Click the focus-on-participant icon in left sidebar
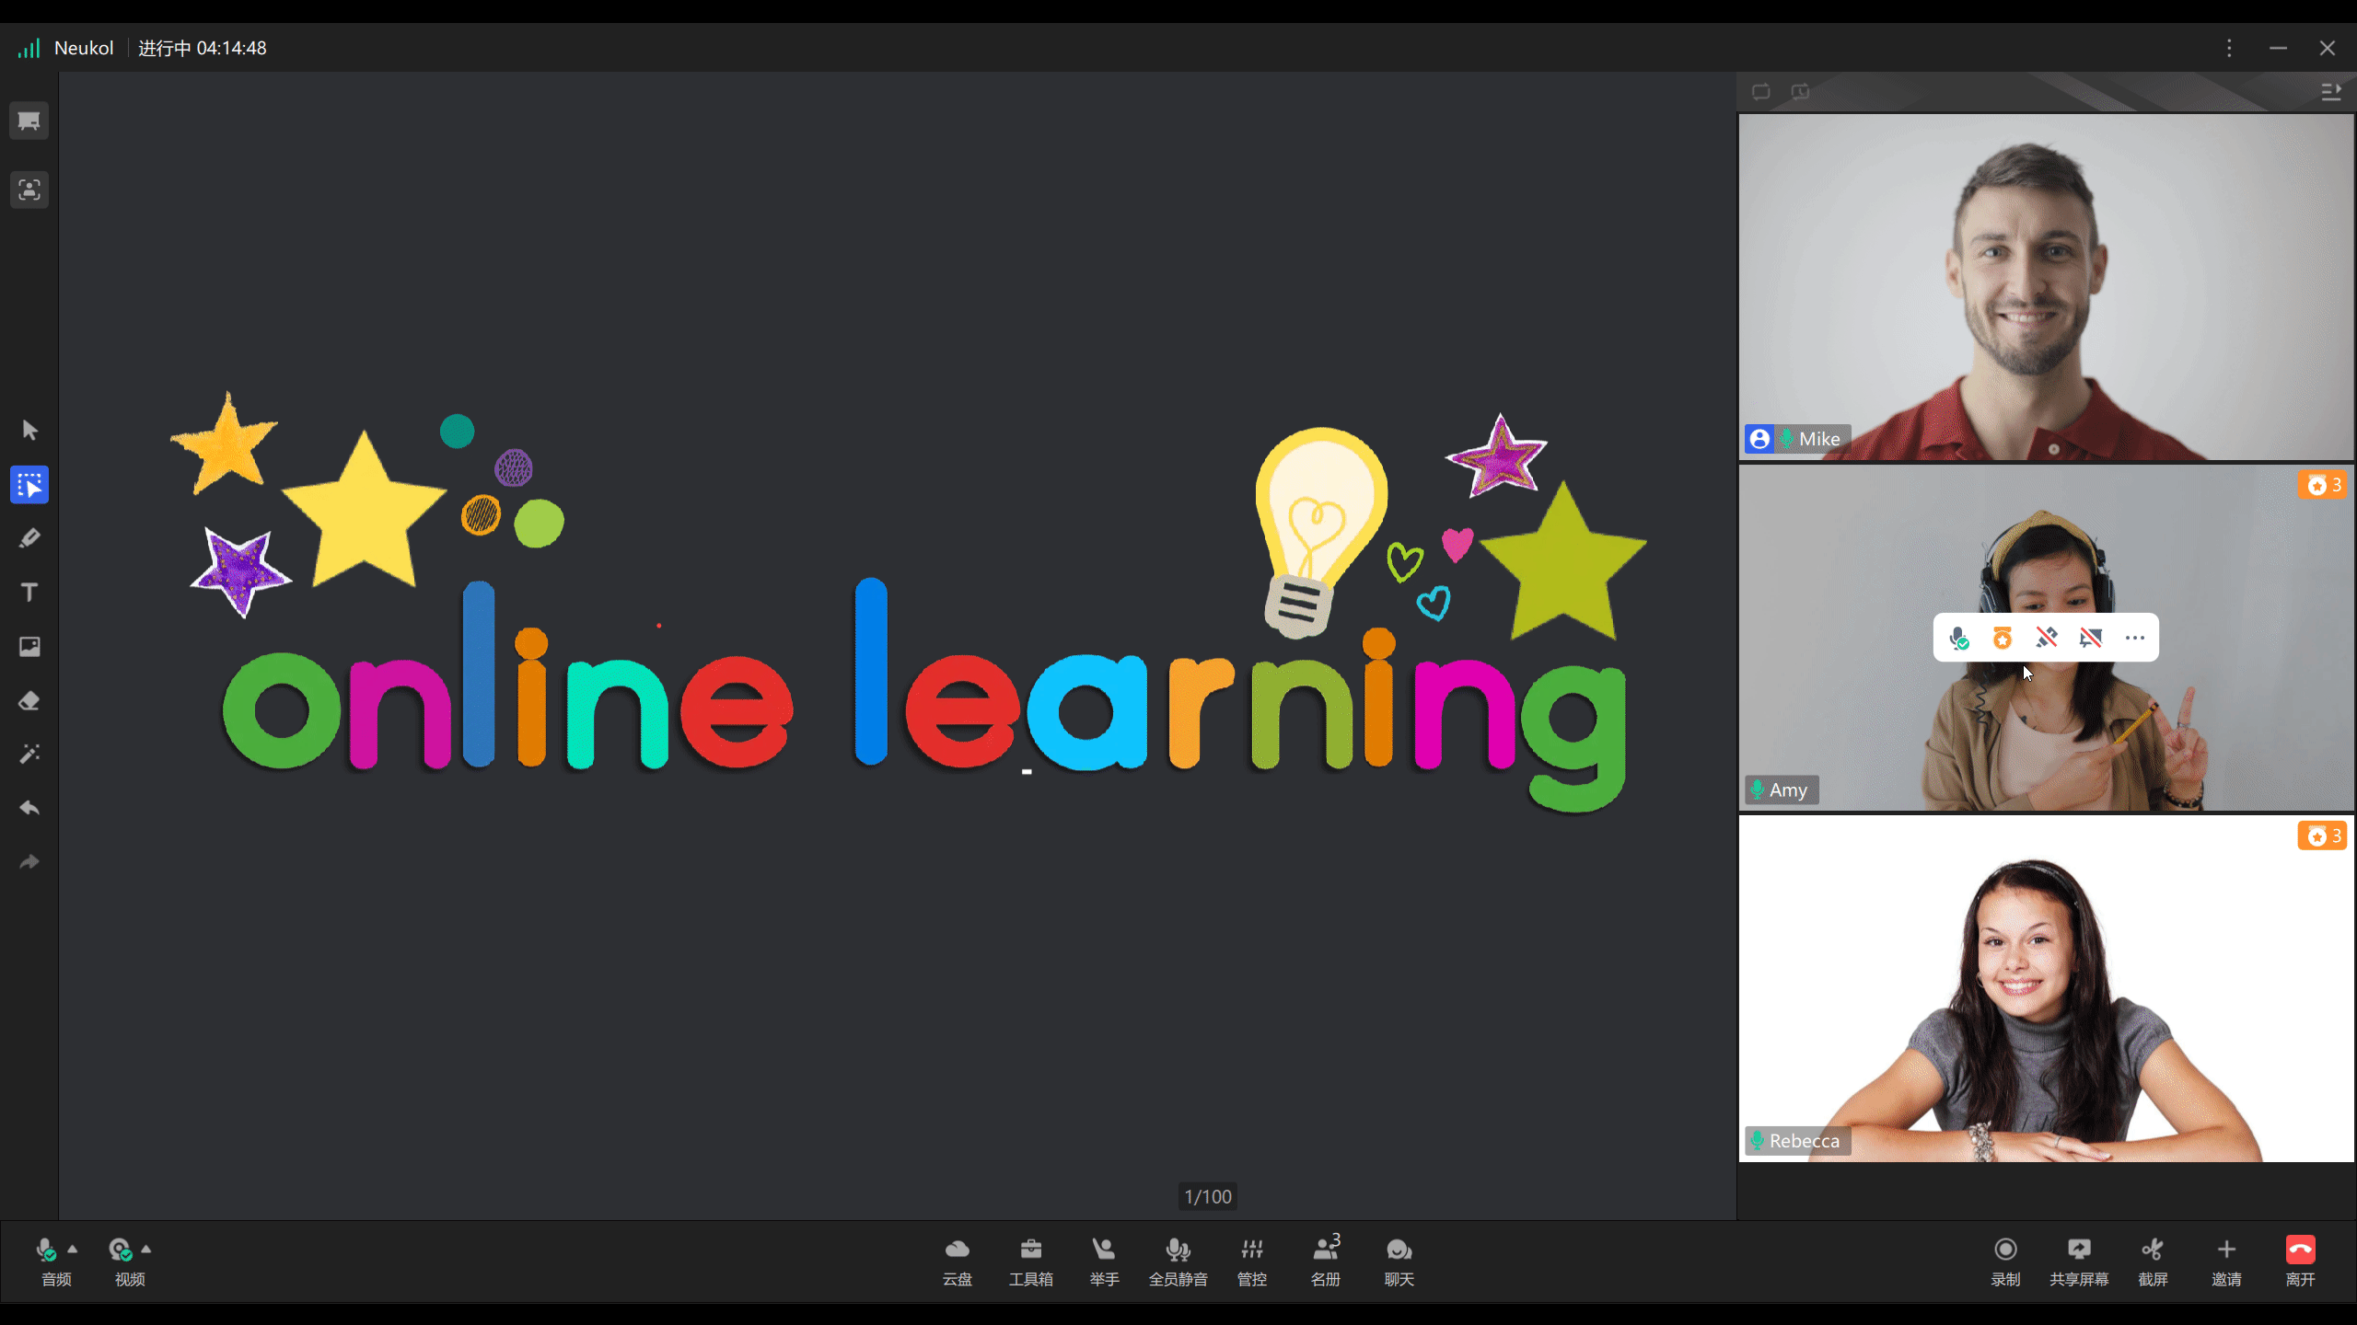Image resolution: width=2357 pixels, height=1325 pixels. (29, 190)
